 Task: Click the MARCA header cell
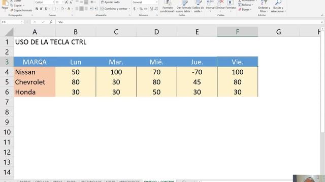click(35, 62)
